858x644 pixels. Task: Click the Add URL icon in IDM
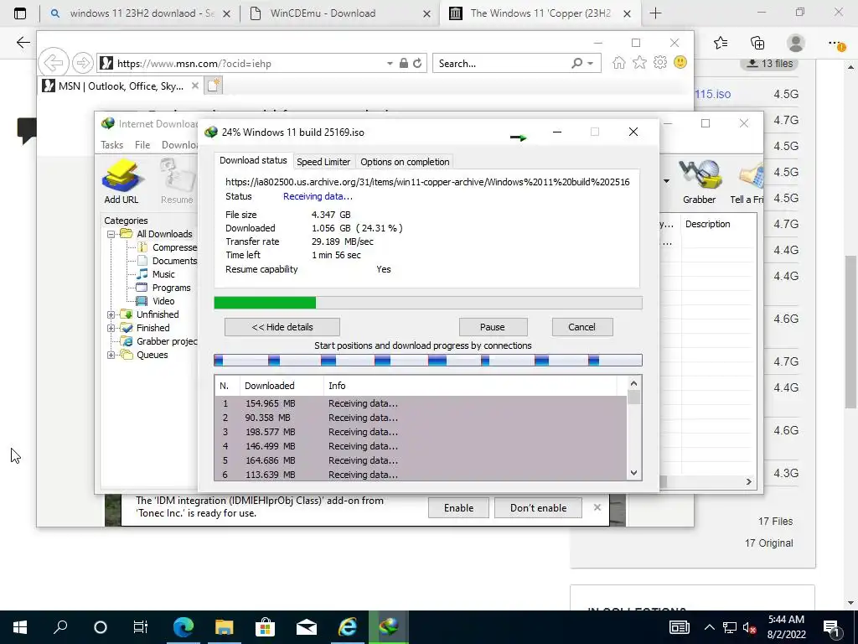point(121,181)
